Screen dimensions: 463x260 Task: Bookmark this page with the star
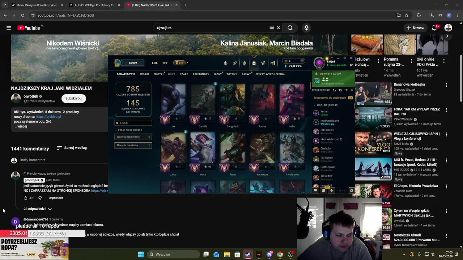coord(407,15)
